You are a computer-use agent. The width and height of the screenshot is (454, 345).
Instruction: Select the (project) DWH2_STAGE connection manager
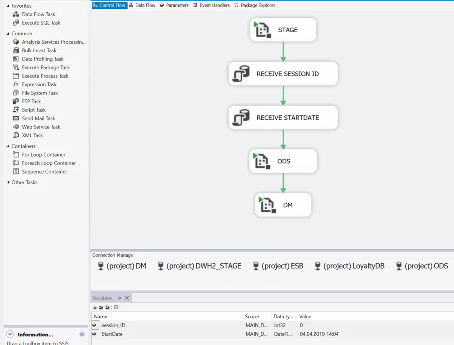199,266
